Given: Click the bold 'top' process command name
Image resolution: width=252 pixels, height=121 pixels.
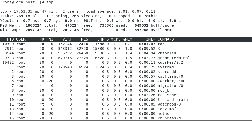Looking at the screenshot, I should point(161,44).
